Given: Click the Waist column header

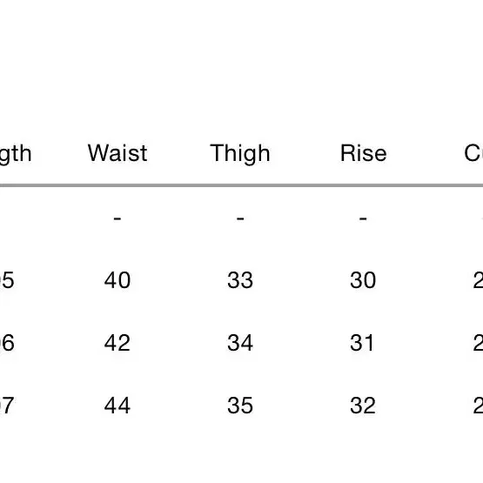Looking at the screenshot, I should point(117,153).
